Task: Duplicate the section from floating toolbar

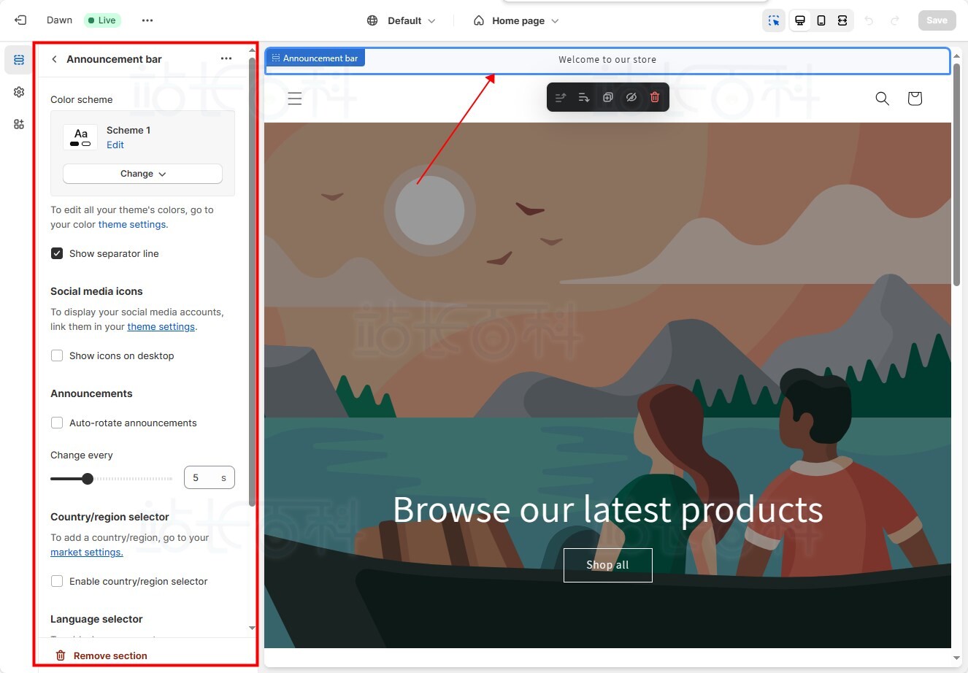Action: [607, 97]
